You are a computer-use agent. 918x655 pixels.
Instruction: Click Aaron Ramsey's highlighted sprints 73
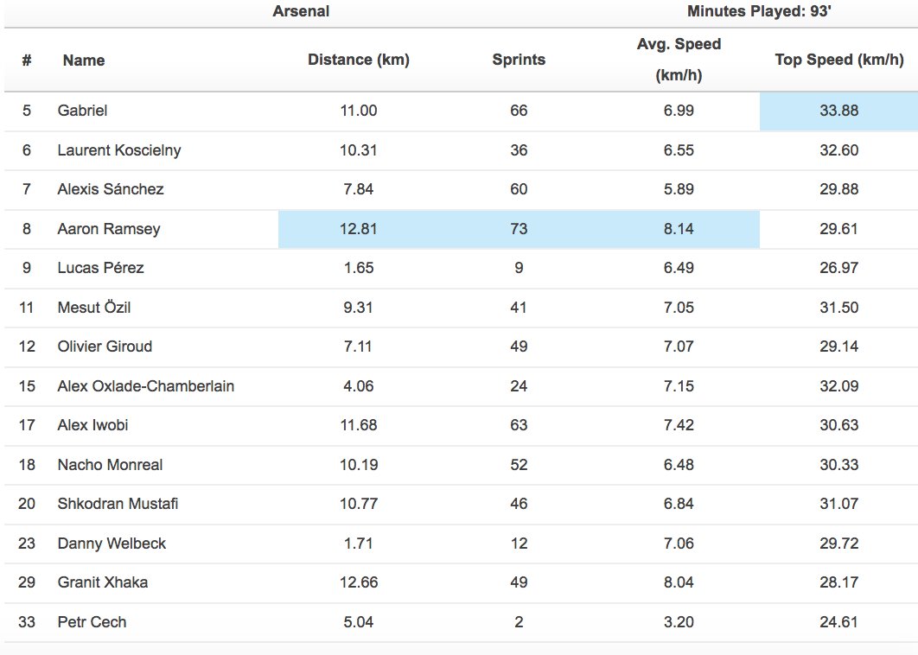(519, 229)
